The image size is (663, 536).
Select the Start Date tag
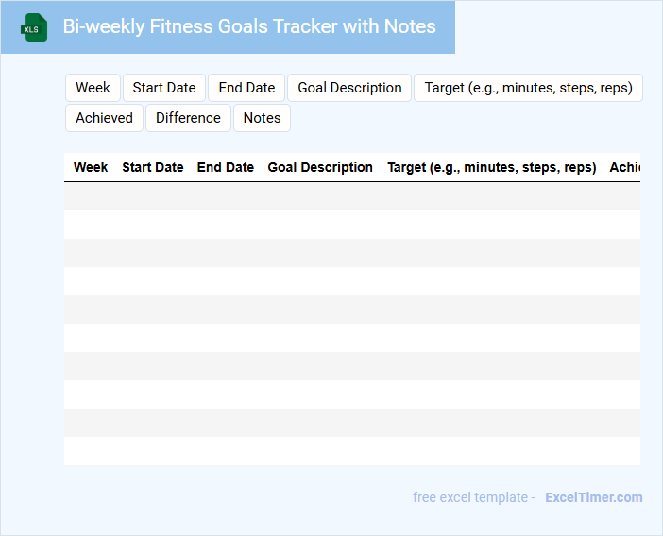click(x=164, y=88)
